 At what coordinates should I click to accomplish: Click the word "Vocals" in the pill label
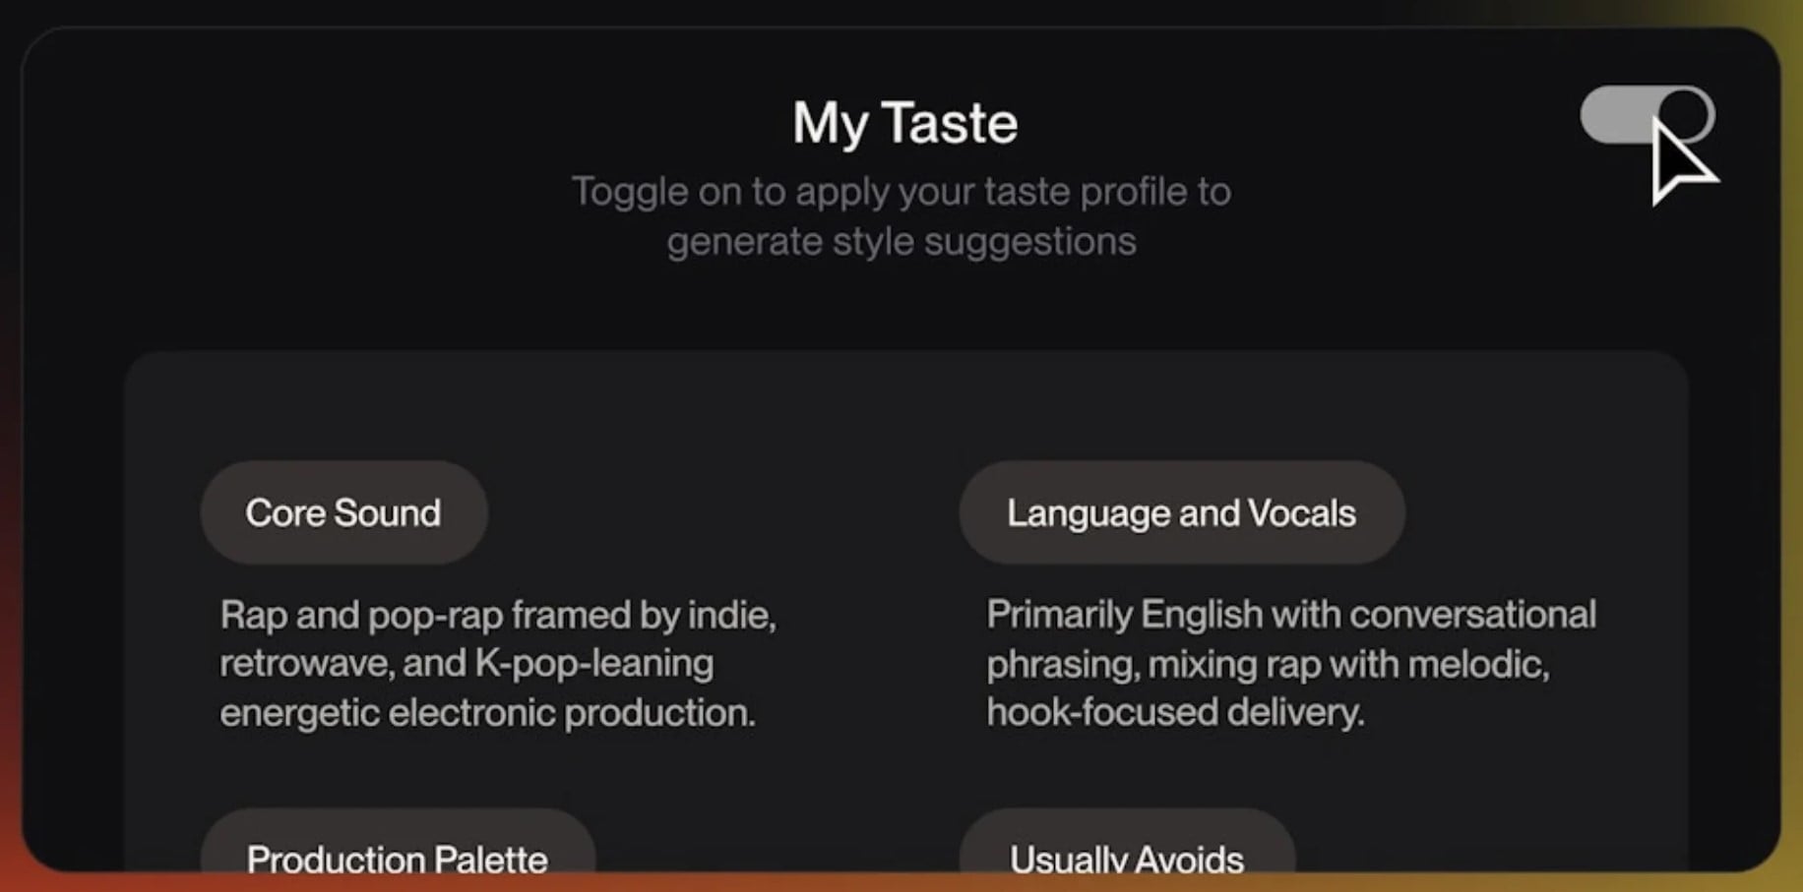coord(1301,512)
